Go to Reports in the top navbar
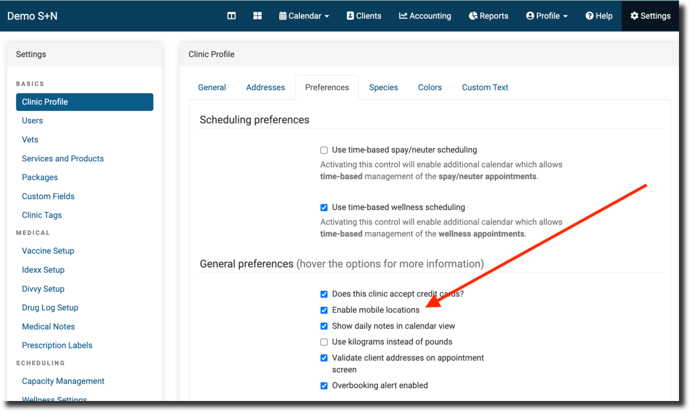 click(x=488, y=16)
